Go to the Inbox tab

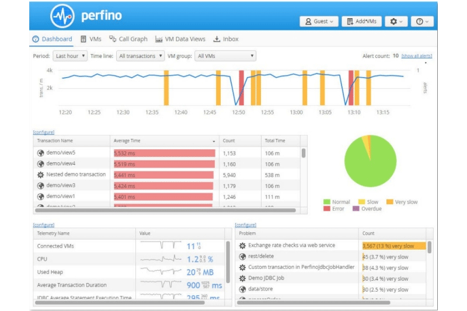[226, 39]
